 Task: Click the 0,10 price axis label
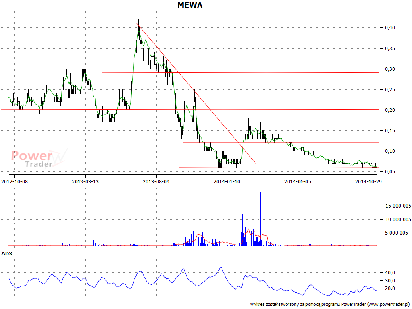pyautogui.click(x=390, y=151)
